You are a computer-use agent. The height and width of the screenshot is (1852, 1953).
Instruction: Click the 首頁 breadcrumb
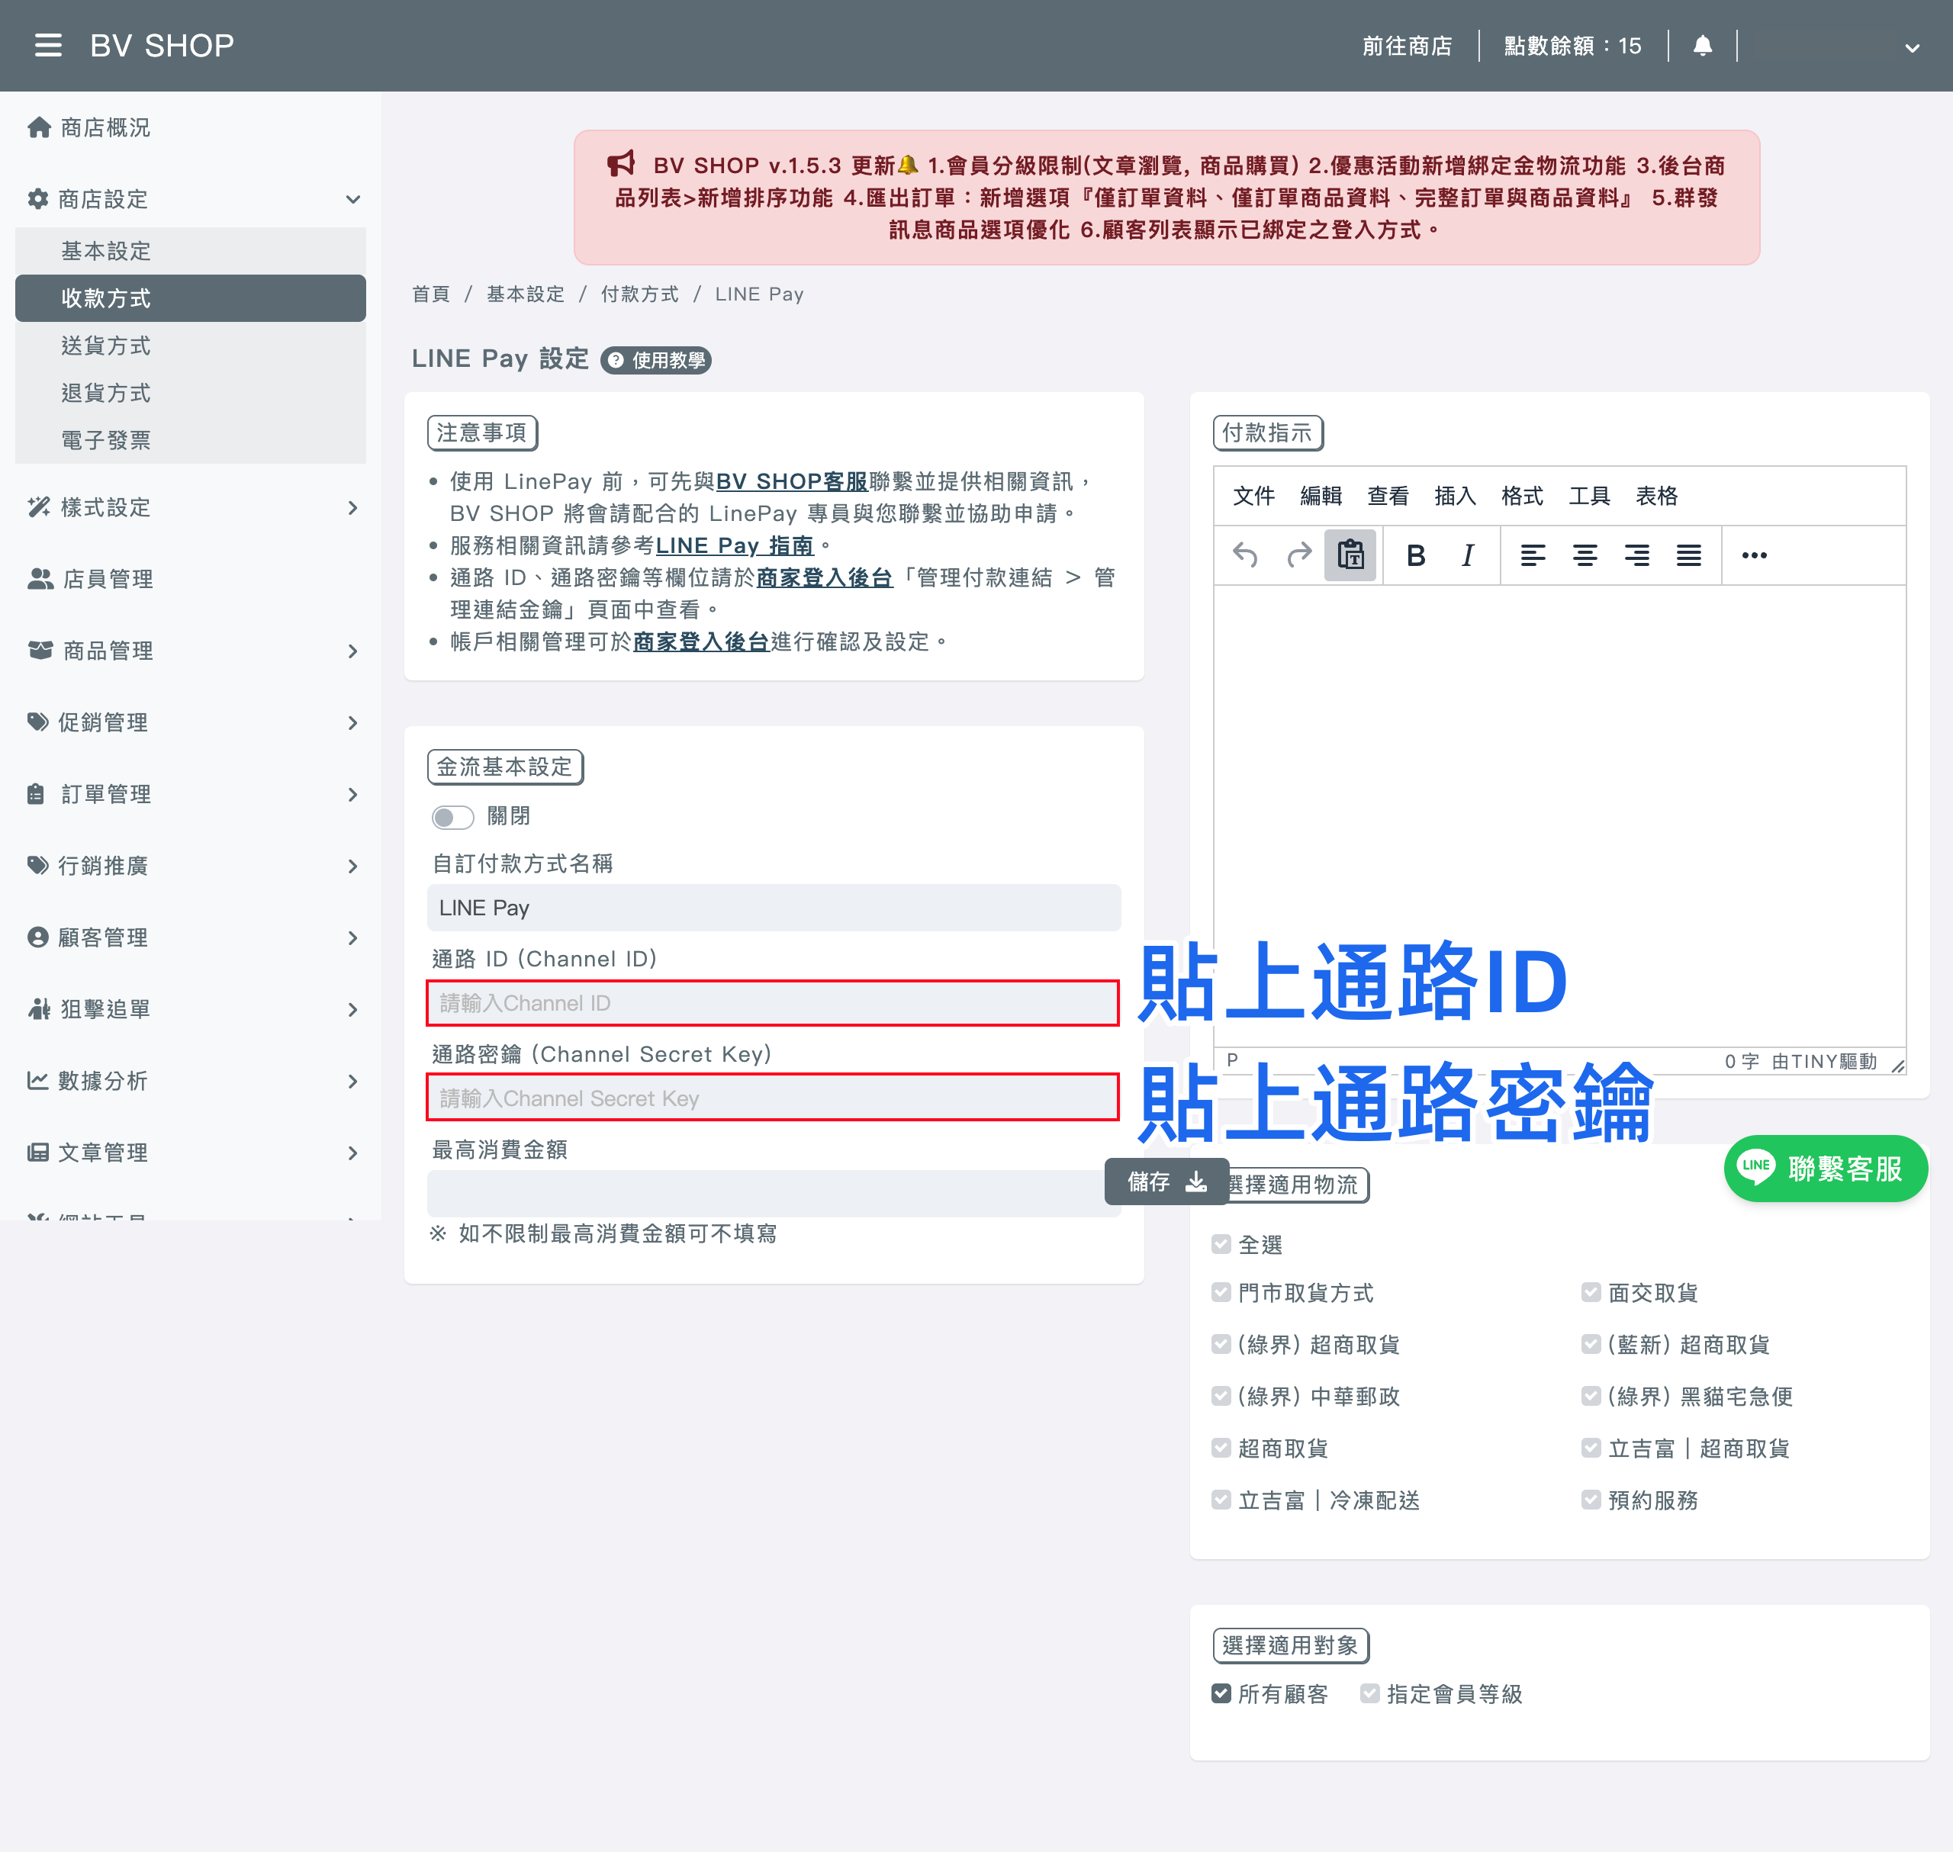(430, 294)
